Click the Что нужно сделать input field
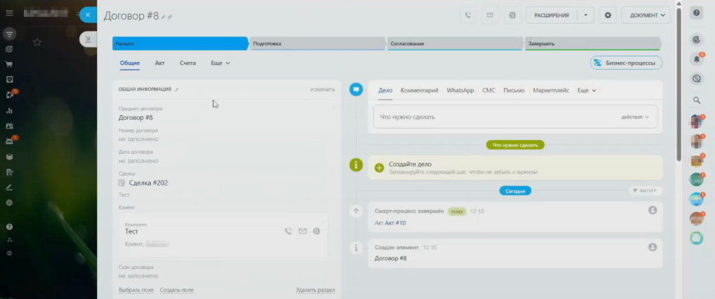The height and width of the screenshot is (299, 715). (x=489, y=116)
